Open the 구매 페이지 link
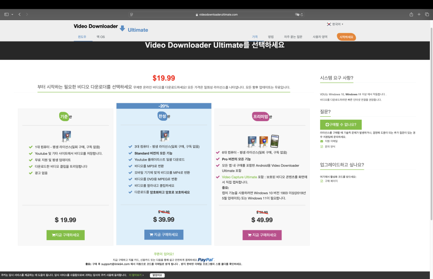433x279 pixels. point(331,181)
